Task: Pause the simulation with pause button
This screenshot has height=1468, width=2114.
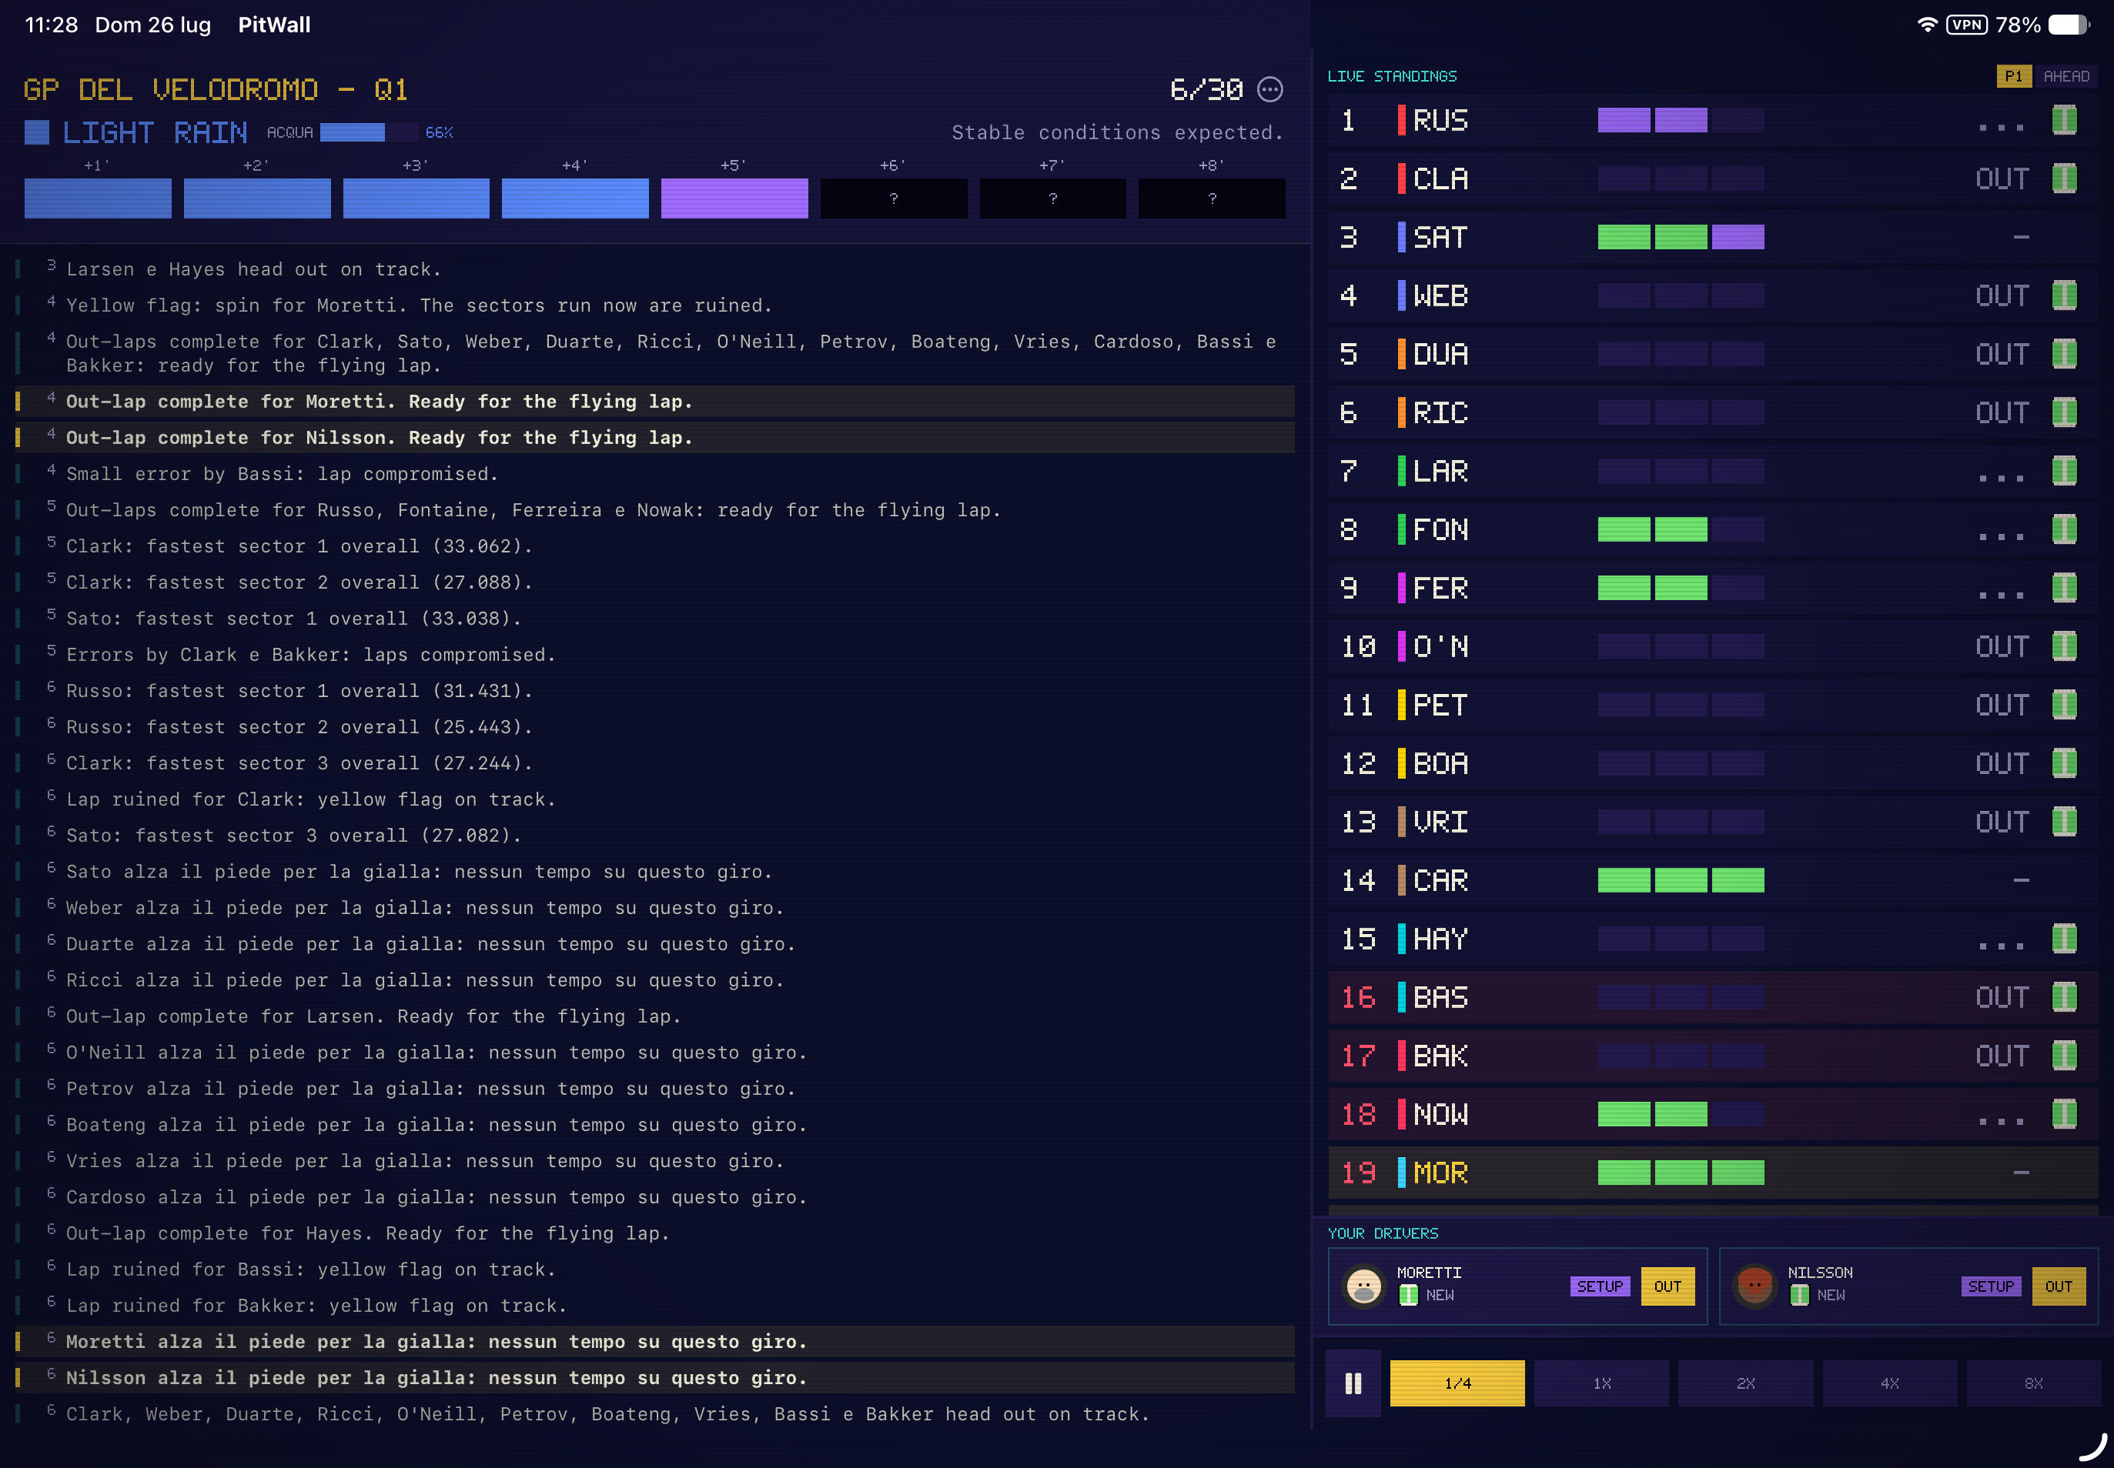Action: tap(1353, 1383)
